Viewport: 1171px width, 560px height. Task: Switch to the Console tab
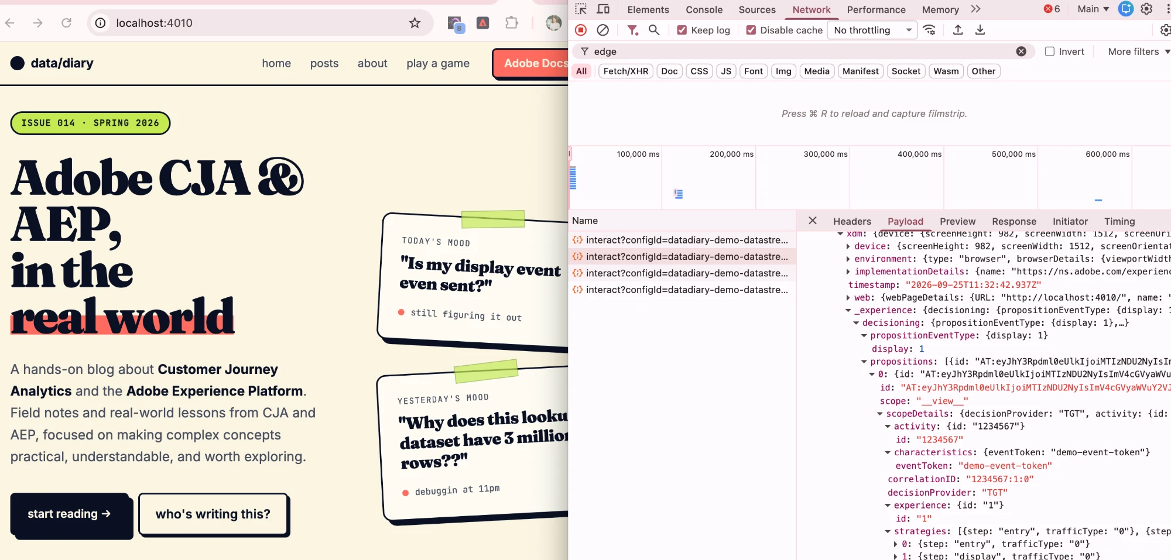(x=704, y=9)
